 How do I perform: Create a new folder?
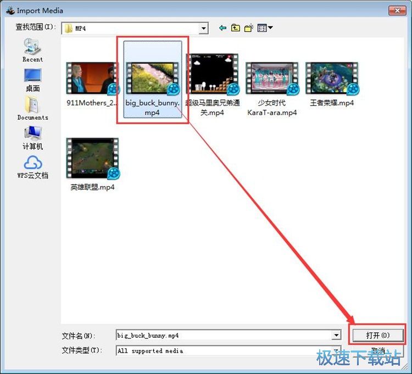(249, 28)
